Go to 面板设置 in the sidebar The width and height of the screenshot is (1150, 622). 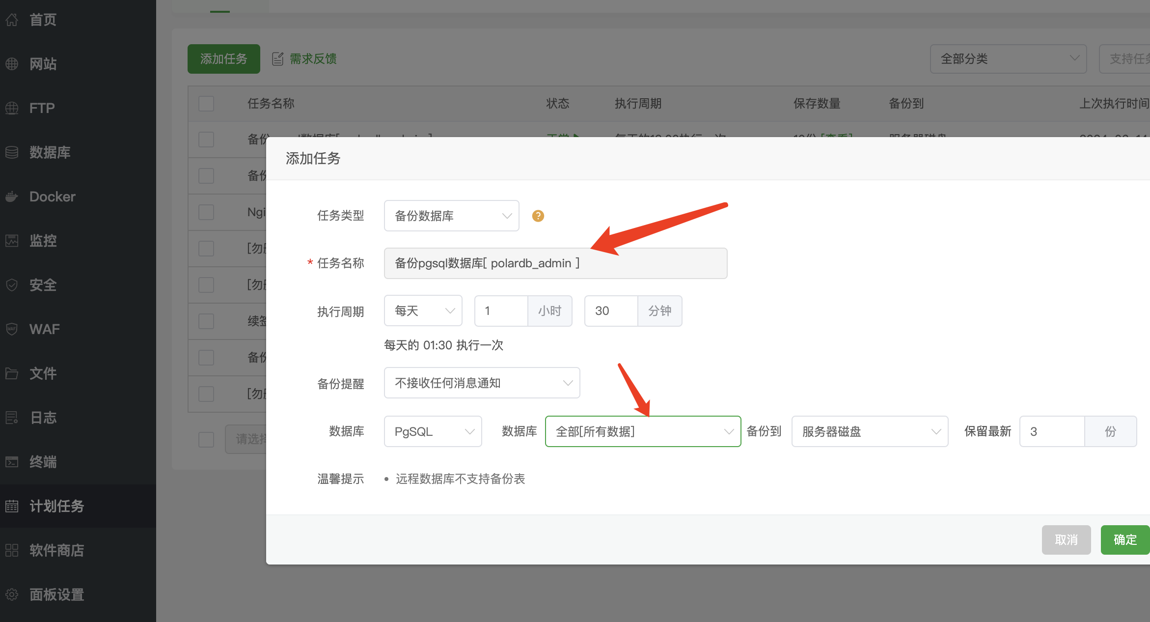coord(57,594)
